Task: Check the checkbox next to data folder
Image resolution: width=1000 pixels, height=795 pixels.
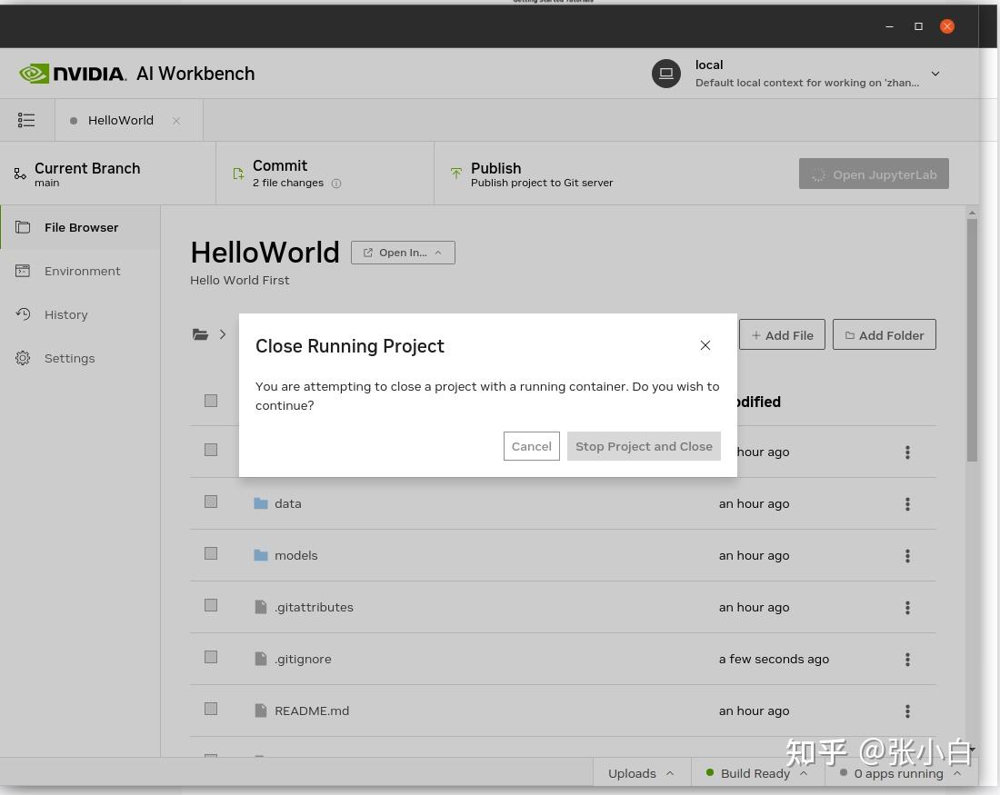Action: pyautogui.click(x=210, y=501)
